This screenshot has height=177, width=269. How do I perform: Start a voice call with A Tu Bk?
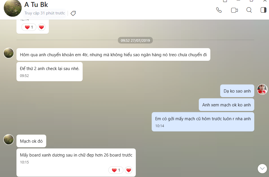(219, 10)
